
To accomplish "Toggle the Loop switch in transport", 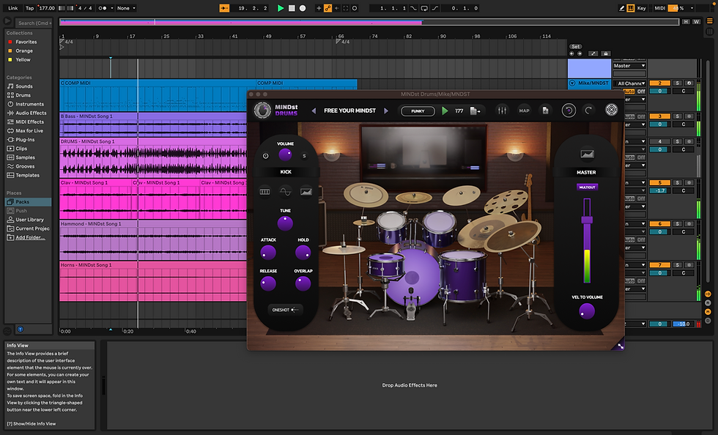I will (424, 8).
